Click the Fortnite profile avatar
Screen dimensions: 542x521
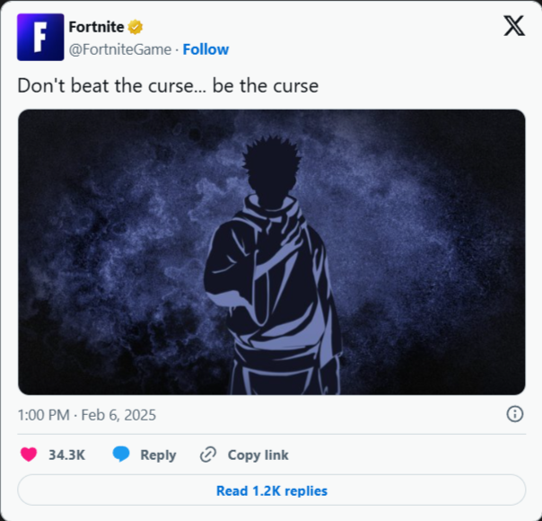(x=40, y=37)
